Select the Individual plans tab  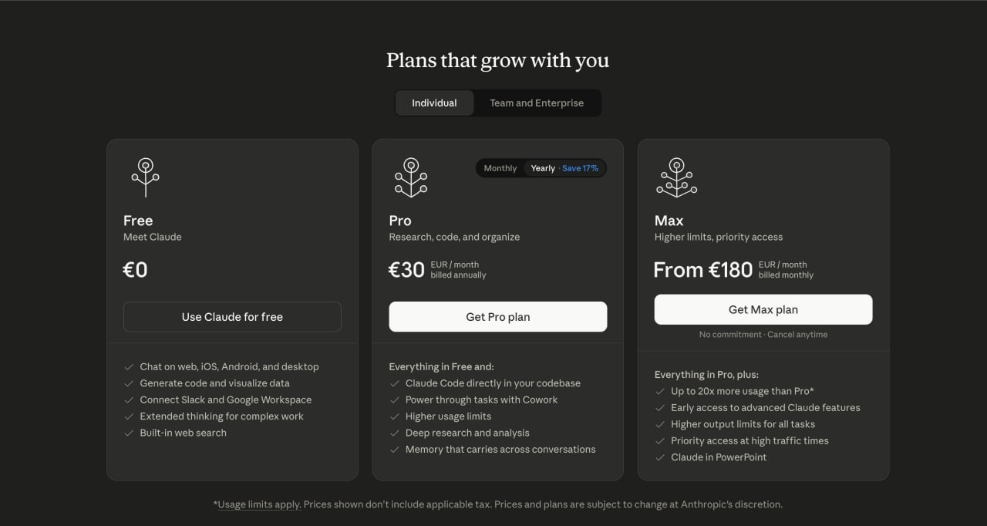coord(434,103)
